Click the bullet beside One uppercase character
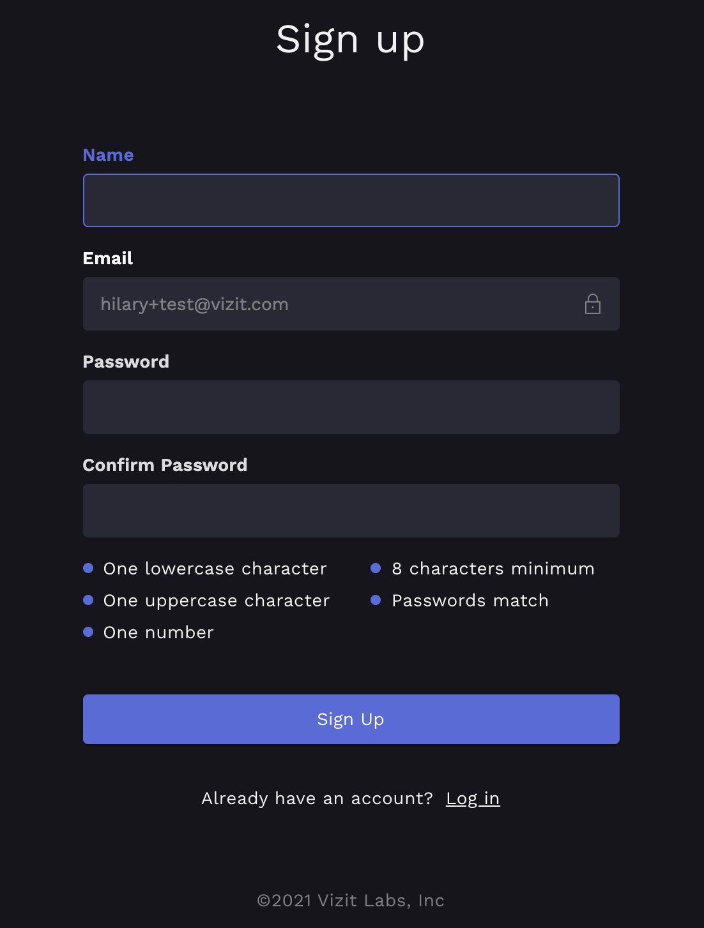 click(89, 600)
